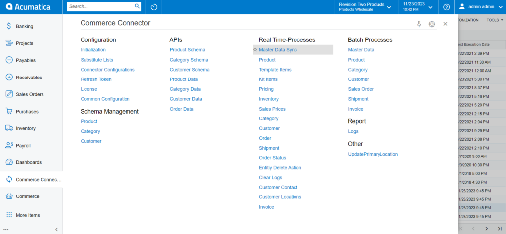Collapse the left navigation sidebar

[x=56, y=230]
